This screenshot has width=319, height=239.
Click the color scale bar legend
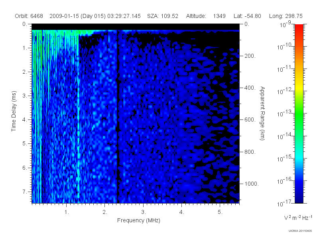coord(299,114)
